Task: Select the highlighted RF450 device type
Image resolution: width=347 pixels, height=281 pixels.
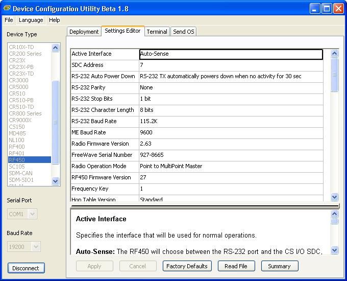Action: pos(30,160)
